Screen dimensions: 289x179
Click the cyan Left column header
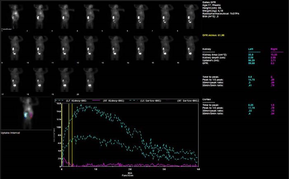[251, 49]
